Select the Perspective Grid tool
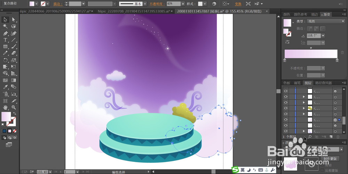Viewport: 348px width, 174px height. point(14,73)
